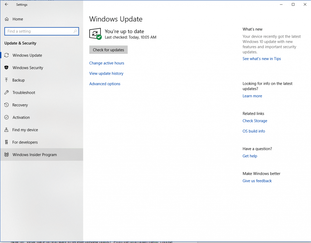Go to Activation settings

coord(42,117)
